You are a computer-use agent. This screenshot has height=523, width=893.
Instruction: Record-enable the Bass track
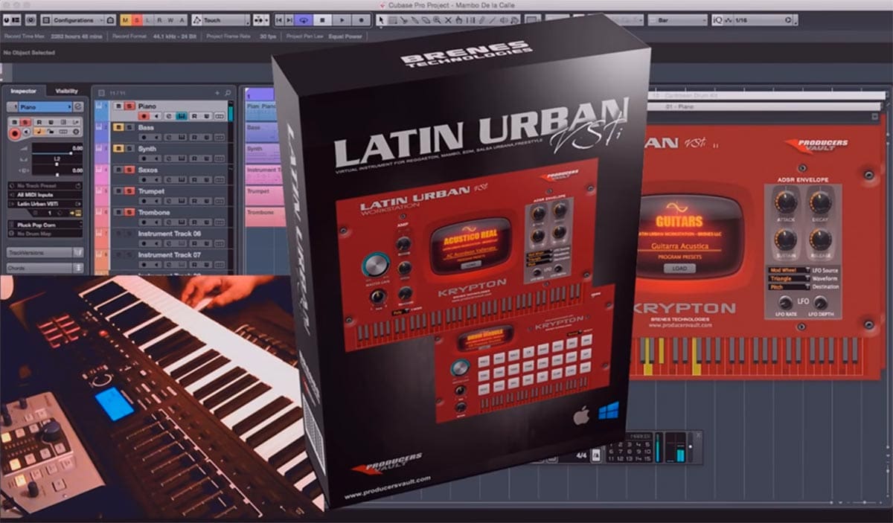(x=144, y=138)
